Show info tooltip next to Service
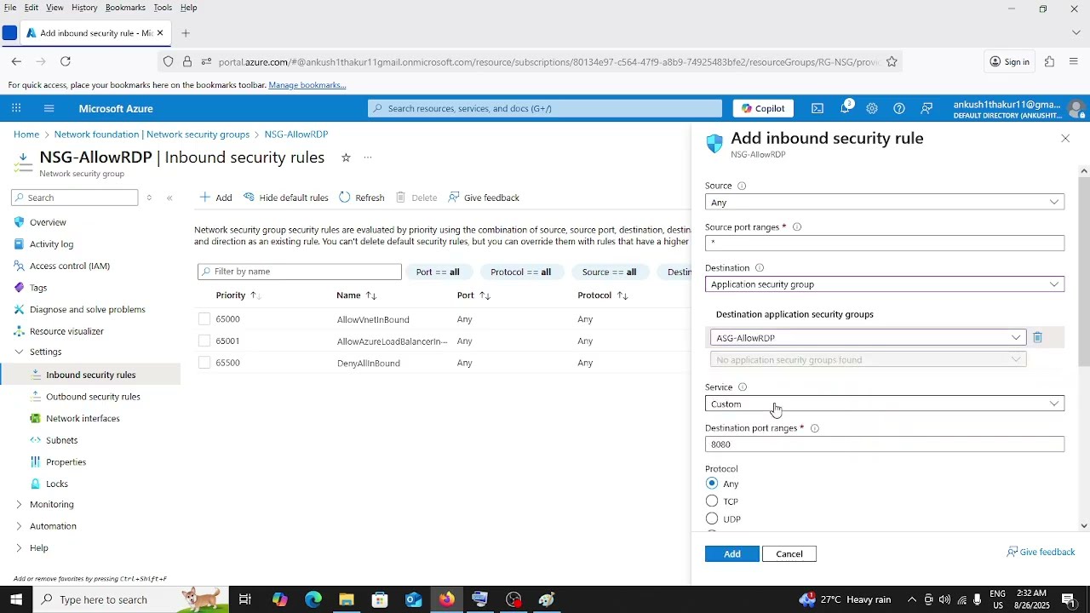Viewport: 1090px width, 613px height. click(743, 387)
